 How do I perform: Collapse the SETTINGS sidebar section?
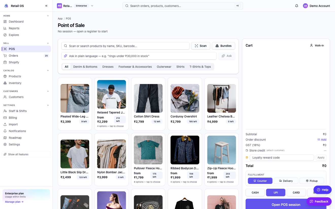click(x=48, y=105)
